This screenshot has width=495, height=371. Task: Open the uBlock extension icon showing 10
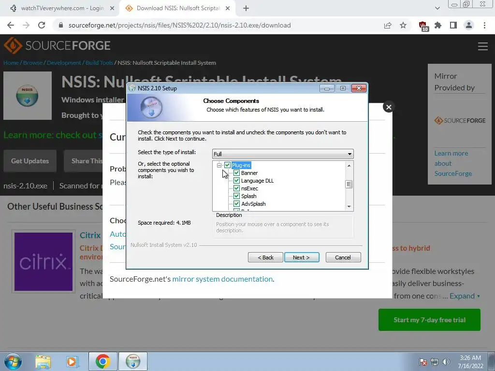pyautogui.click(x=422, y=26)
